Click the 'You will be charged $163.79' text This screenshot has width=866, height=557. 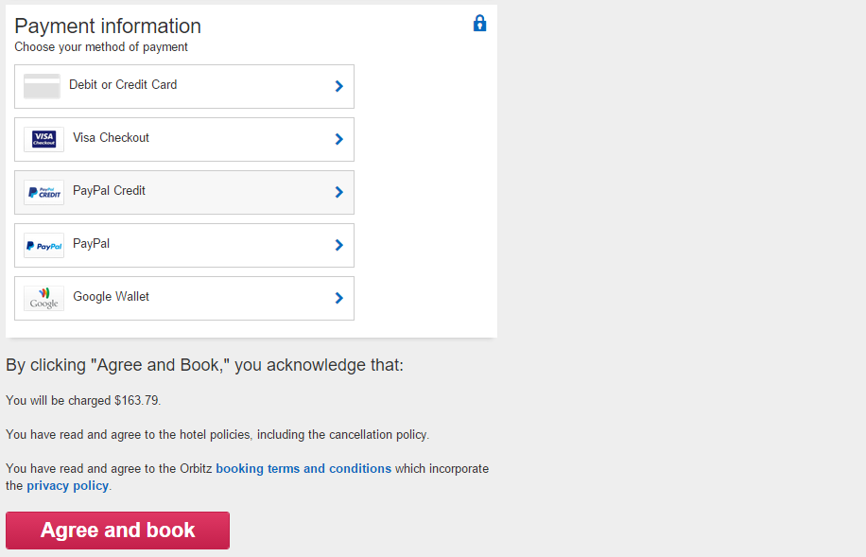coord(83,401)
